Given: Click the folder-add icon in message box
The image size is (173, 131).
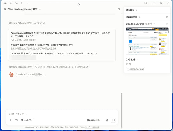Looking at the screenshot, I should (16, 120).
